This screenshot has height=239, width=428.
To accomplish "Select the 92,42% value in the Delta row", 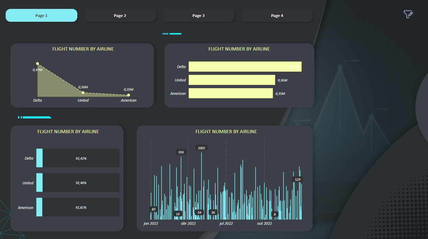I will coord(81,158).
